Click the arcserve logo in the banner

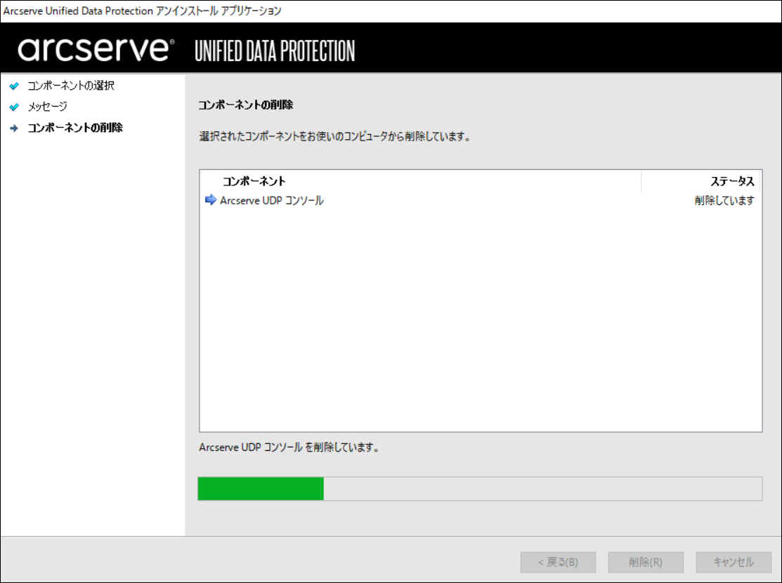96,49
